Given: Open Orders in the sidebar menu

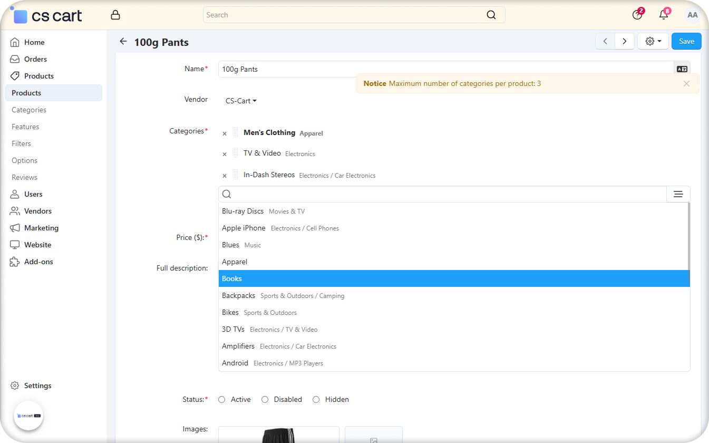Looking at the screenshot, I should [x=35, y=59].
